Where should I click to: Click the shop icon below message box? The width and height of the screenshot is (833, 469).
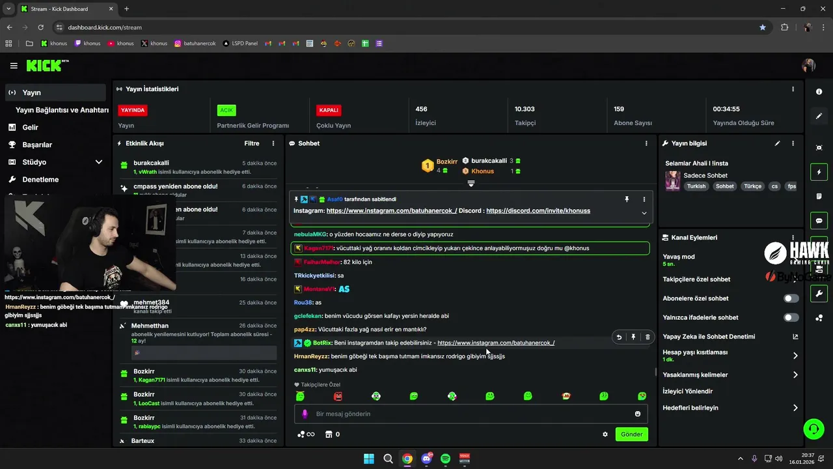coord(329,434)
